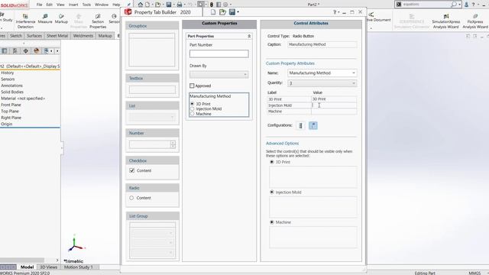
Task: Select Front Plane in feature tree
Action: point(11,105)
